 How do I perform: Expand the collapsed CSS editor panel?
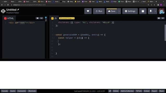tap(46, 19)
